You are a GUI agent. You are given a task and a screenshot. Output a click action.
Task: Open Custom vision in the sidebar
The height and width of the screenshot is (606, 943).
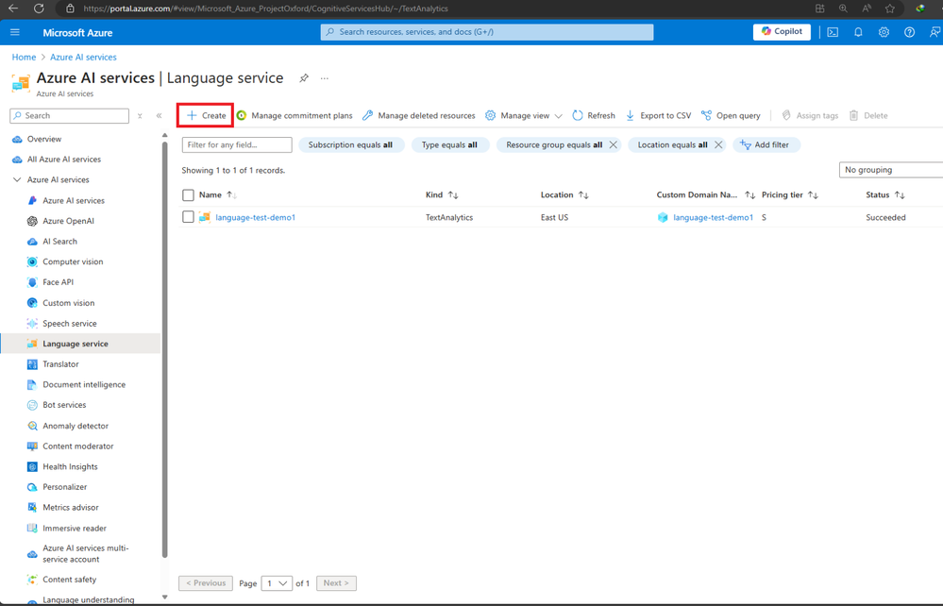[68, 303]
